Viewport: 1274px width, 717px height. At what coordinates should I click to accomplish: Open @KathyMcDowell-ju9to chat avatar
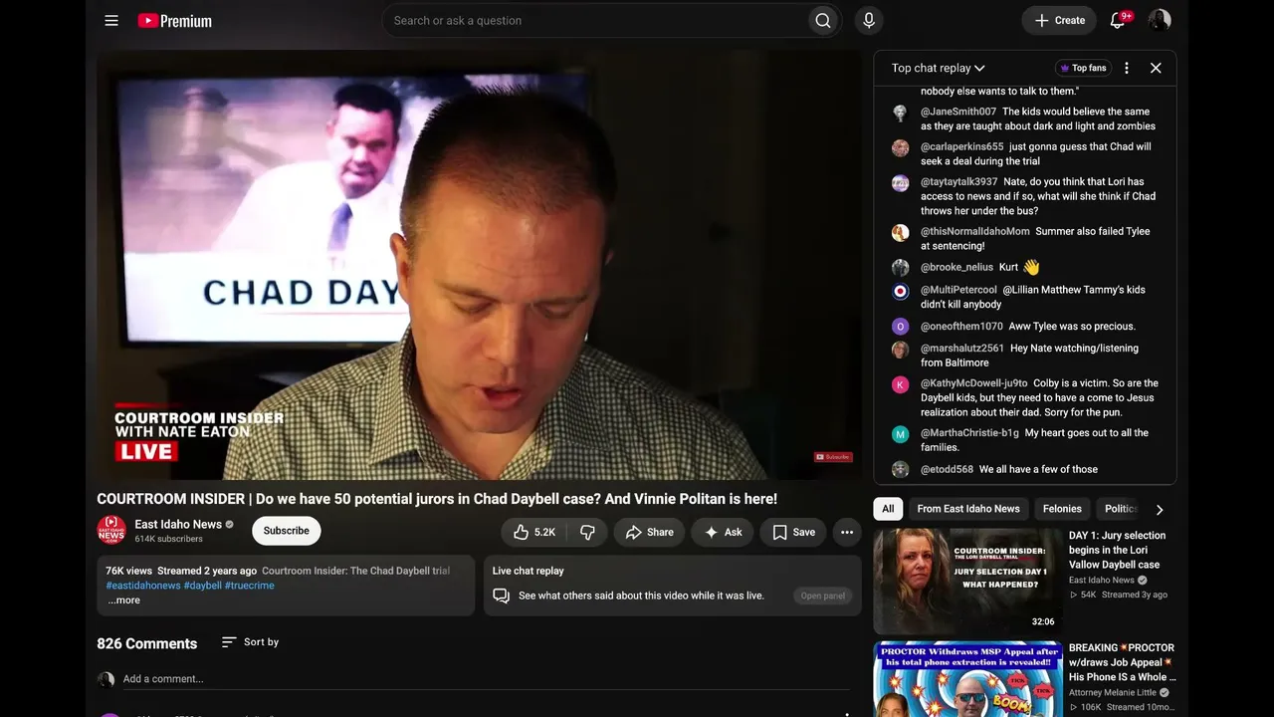(x=901, y=384)
